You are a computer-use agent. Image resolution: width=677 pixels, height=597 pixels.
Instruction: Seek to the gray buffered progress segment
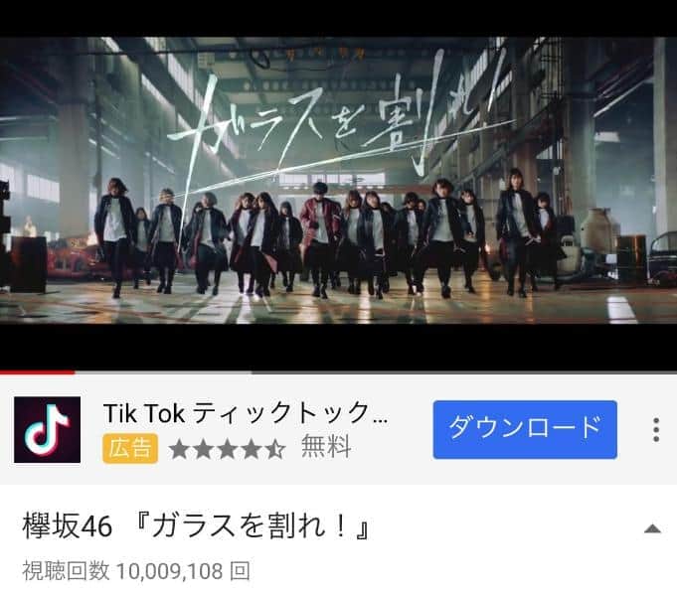[x=163, y=373]
